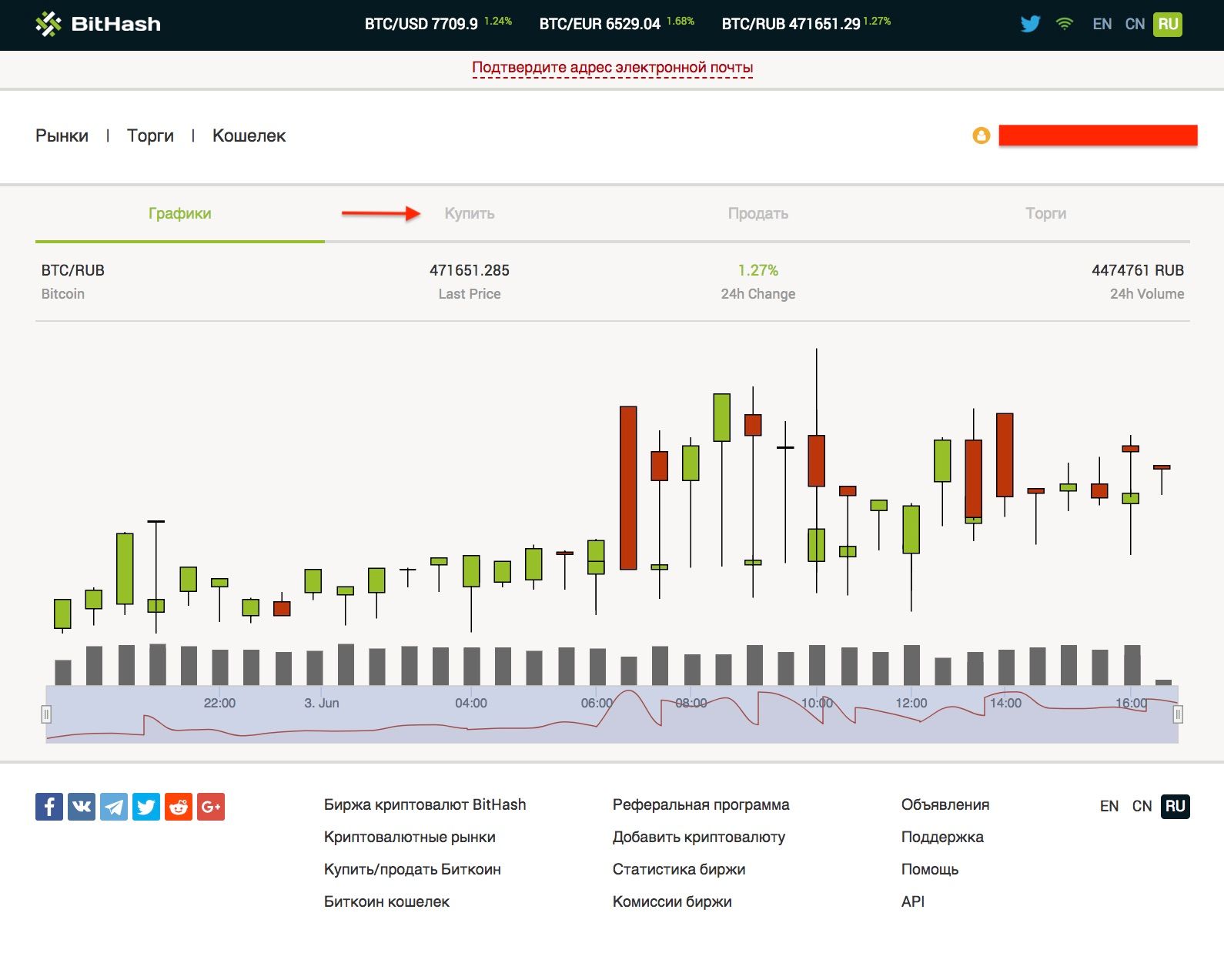The width and height of the screenshot is (1224, 953).
Task: Open Биржа криптовалют BitHash link
Action: click(x=425, y=804)
